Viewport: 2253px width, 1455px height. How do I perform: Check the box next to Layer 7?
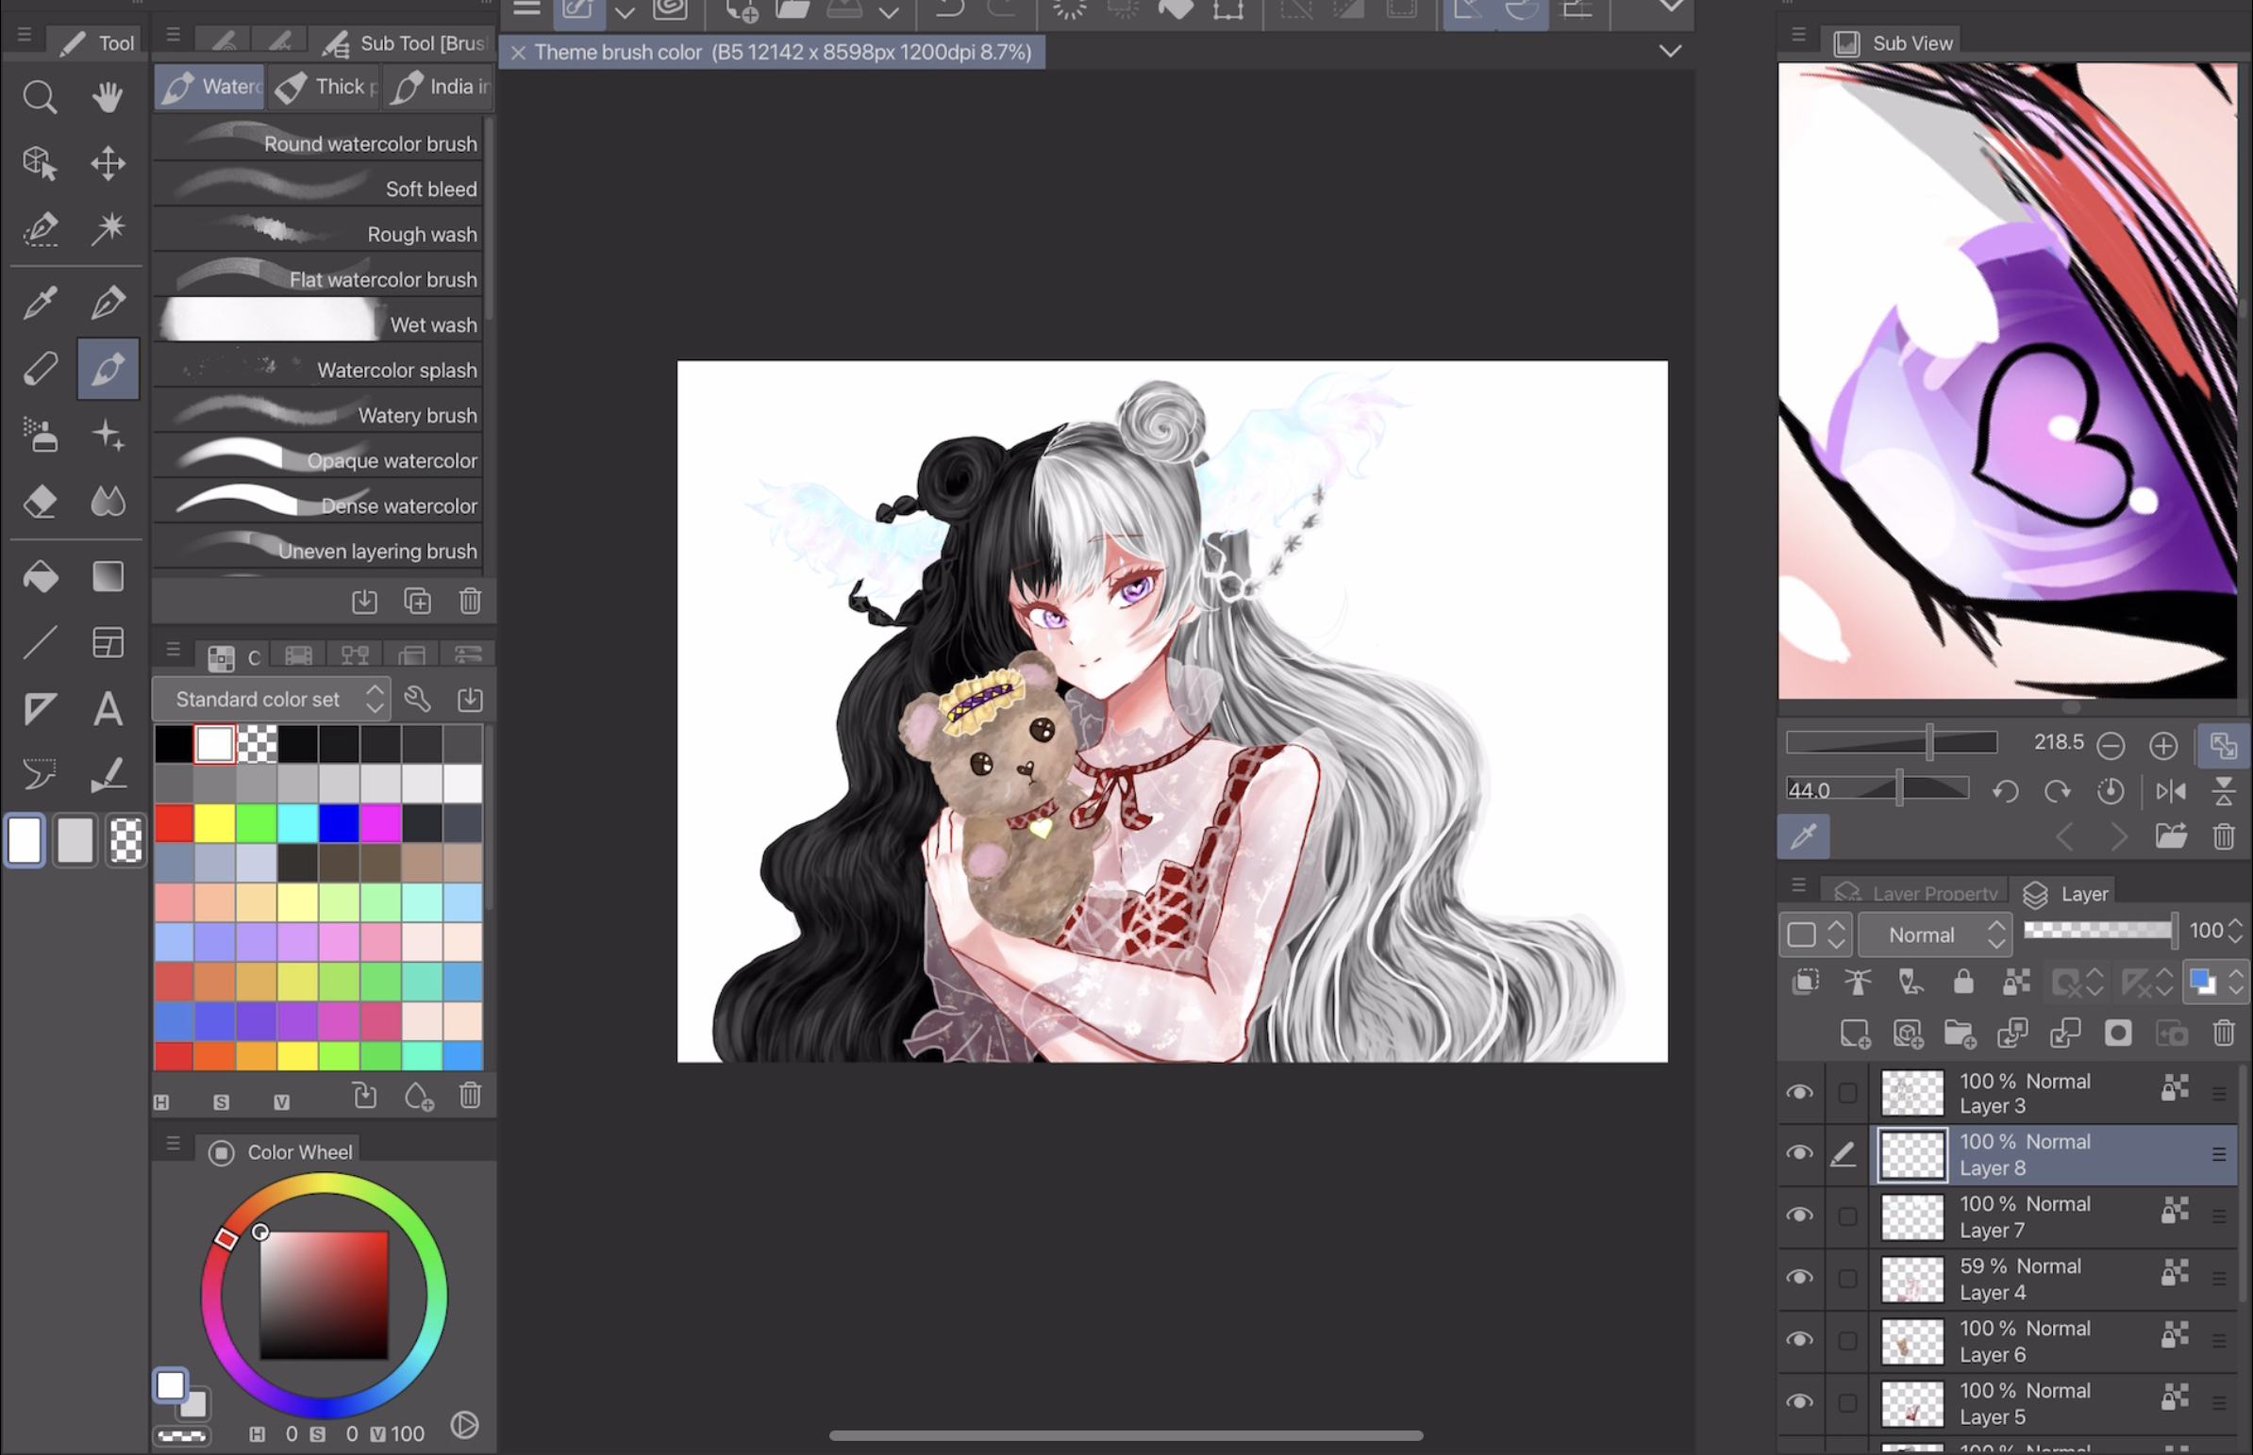coord(1847,1217)
